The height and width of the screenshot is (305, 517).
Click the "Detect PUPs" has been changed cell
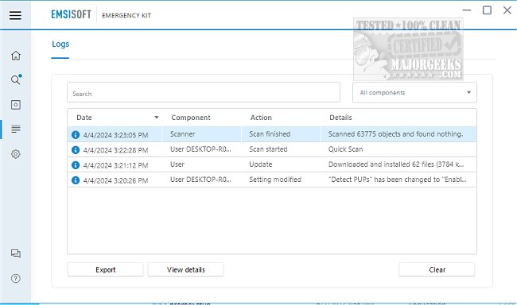[x=398, y=180]
